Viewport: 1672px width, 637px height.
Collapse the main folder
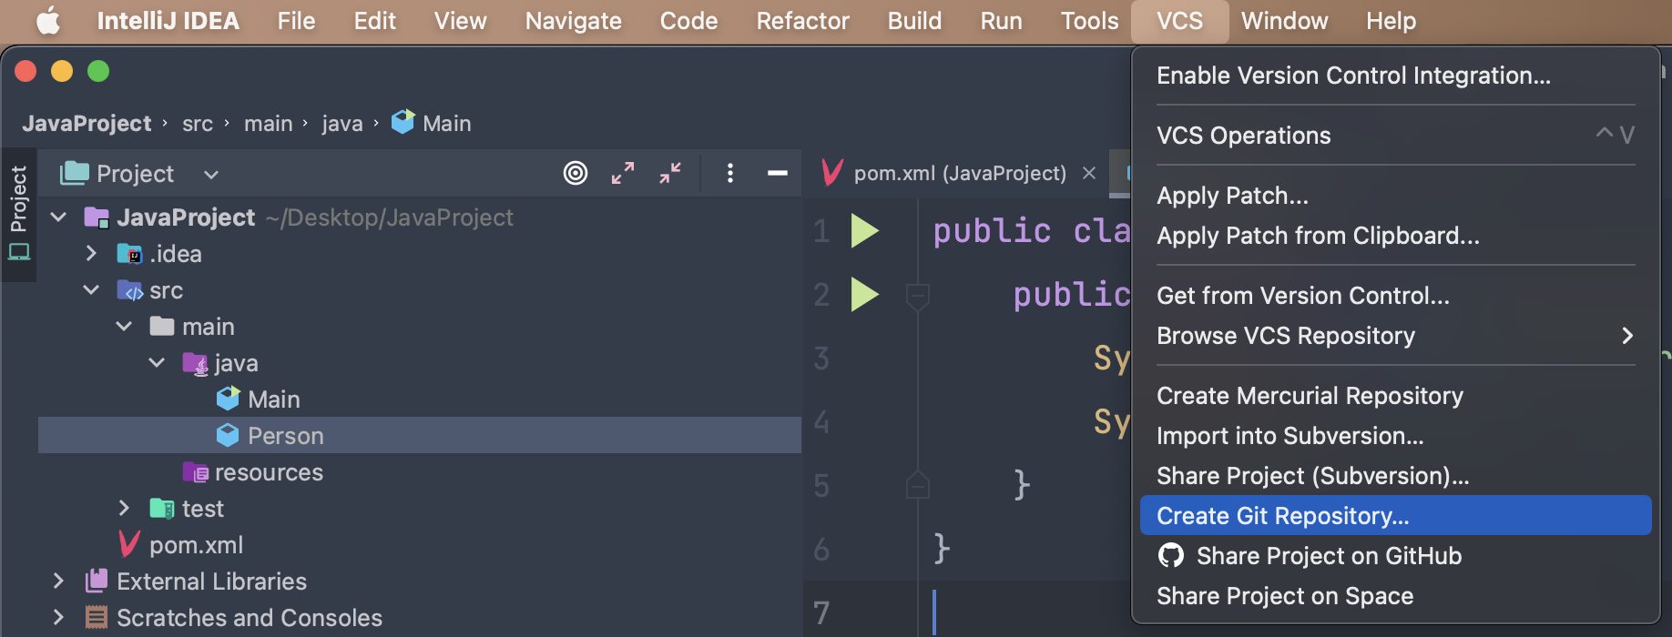point(124,326)
